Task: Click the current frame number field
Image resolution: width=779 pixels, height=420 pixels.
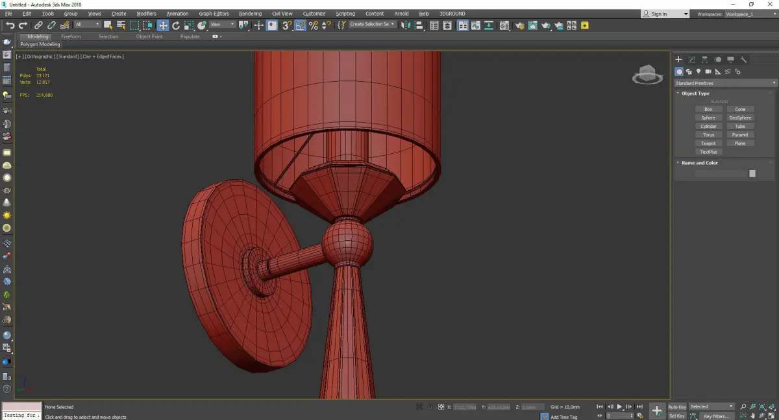Action: [x=620, y=415]
